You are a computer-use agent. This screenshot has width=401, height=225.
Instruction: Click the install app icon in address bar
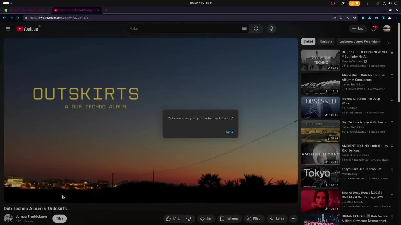(335, 18)
